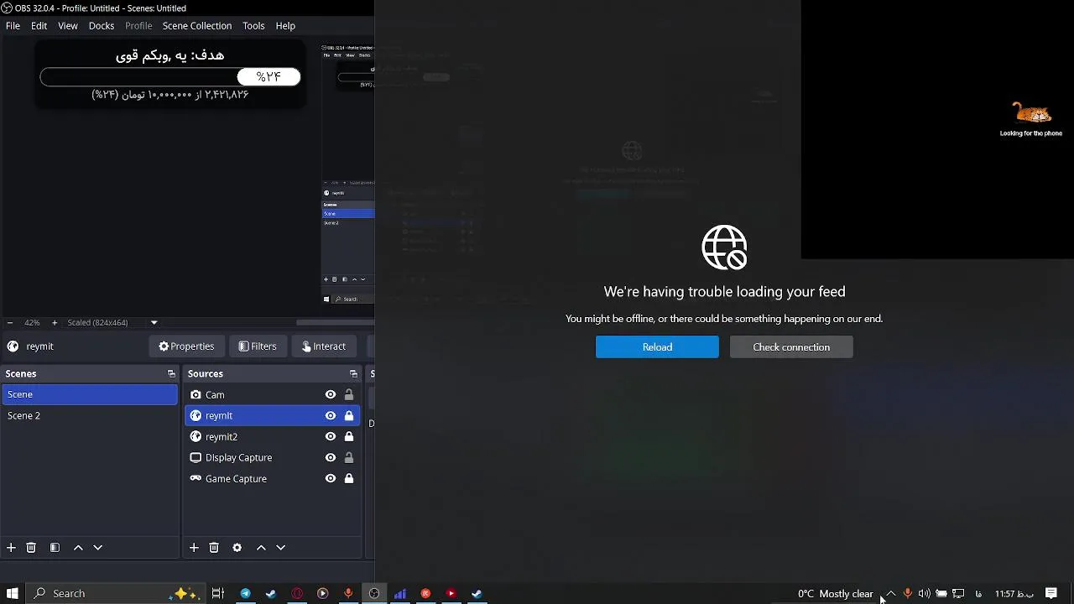Open the Scene Collection menu
The height and width of the screenshot is (604, 1074).
tap(197, 26)
